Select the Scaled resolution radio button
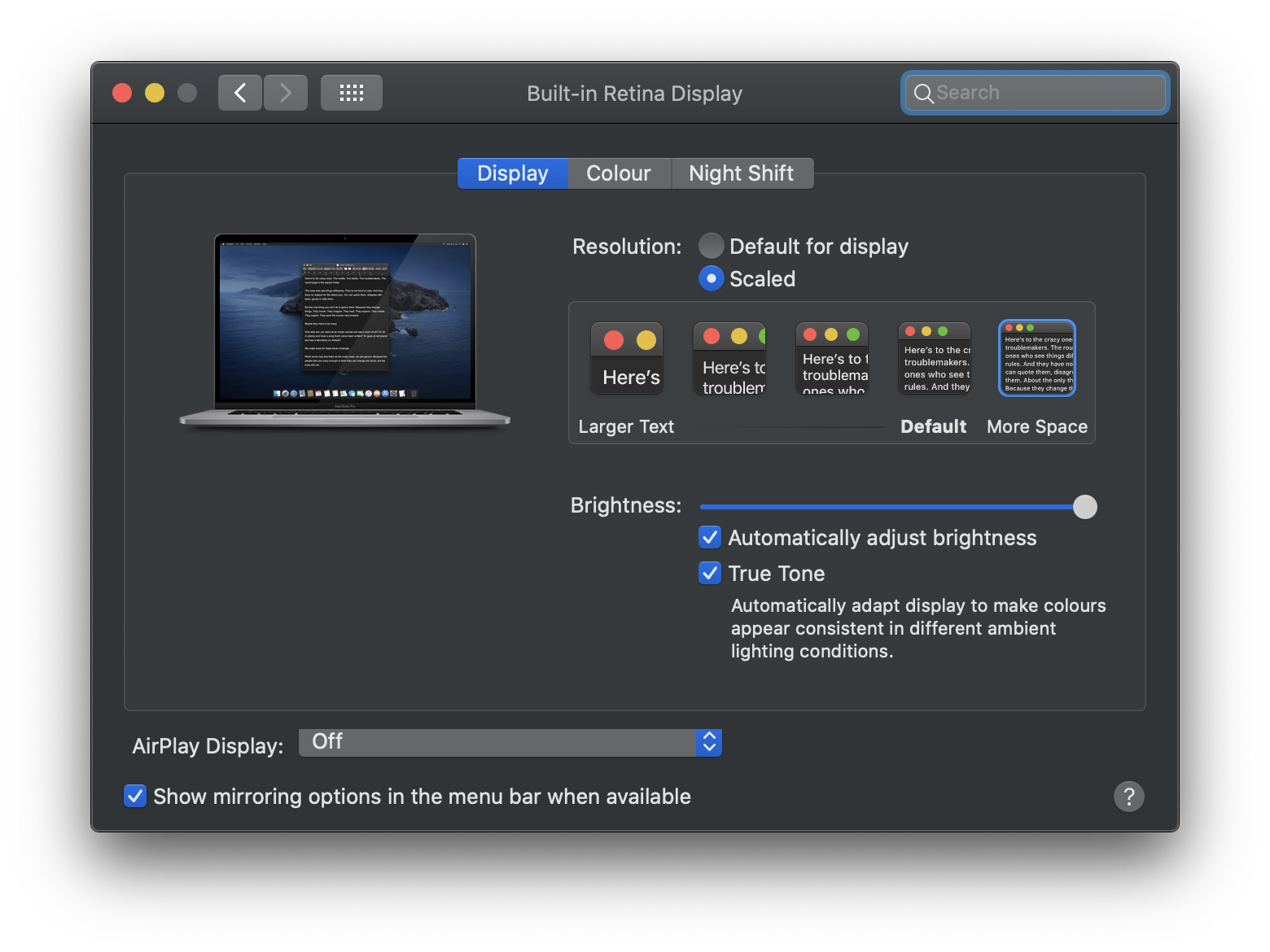 (x=712, y=279)
